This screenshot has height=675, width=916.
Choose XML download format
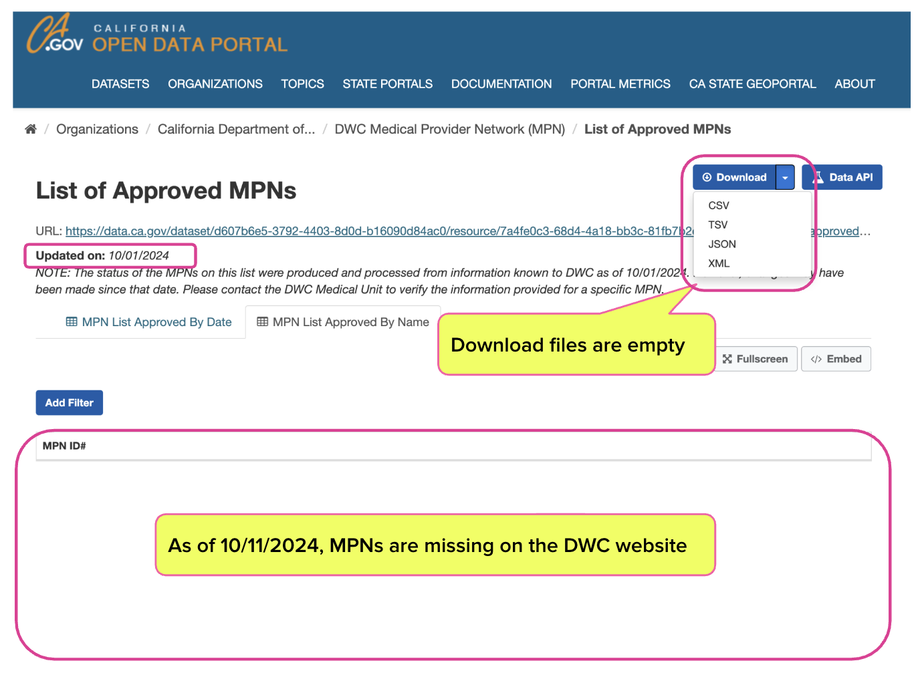click(719, 264)
